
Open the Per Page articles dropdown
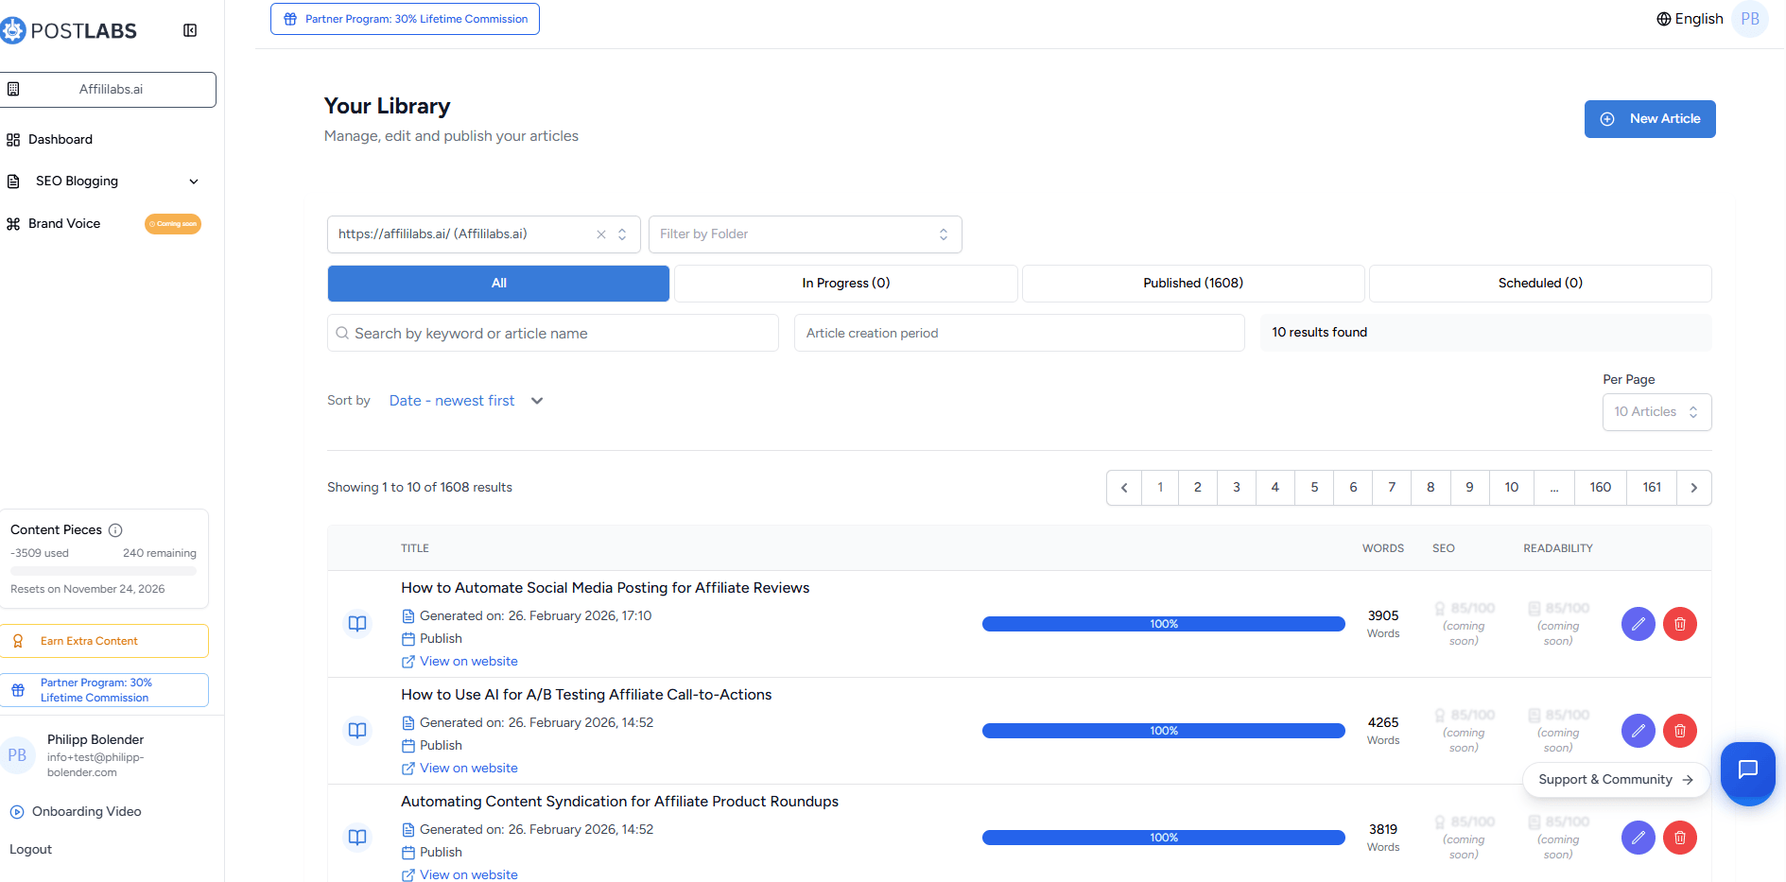pos(1656,412)
